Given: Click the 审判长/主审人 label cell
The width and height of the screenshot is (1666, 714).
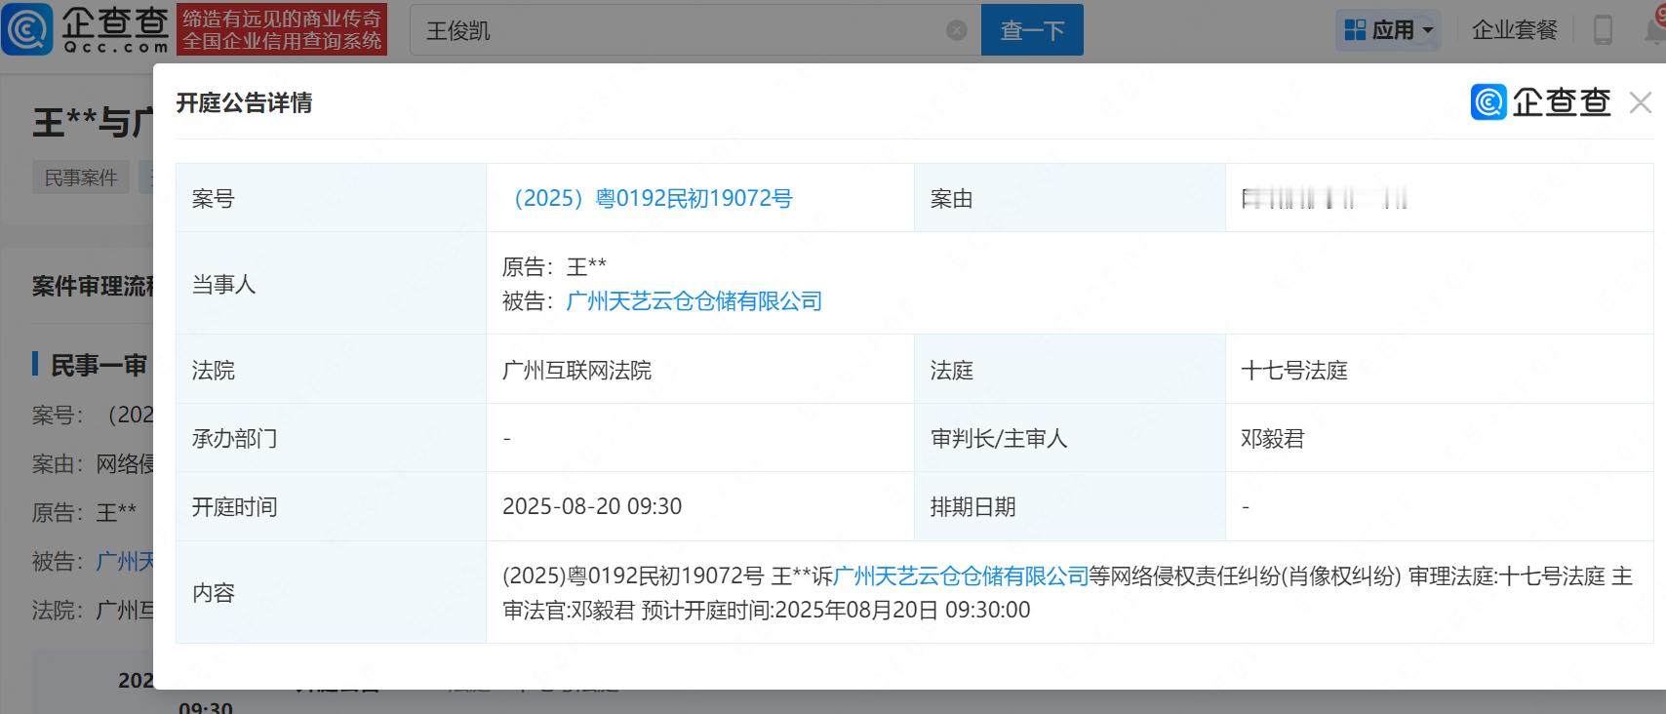Looking at the screenshot, I should 1070,439.
